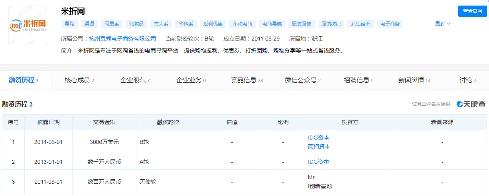Click the 高榕资本 investor link
Viewport: 489px width, 196px height.
pos(319,146)
